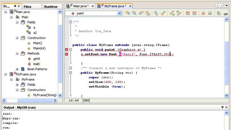Click project tree horizontal scroll left arrow
231x130 pixels.
4,100
